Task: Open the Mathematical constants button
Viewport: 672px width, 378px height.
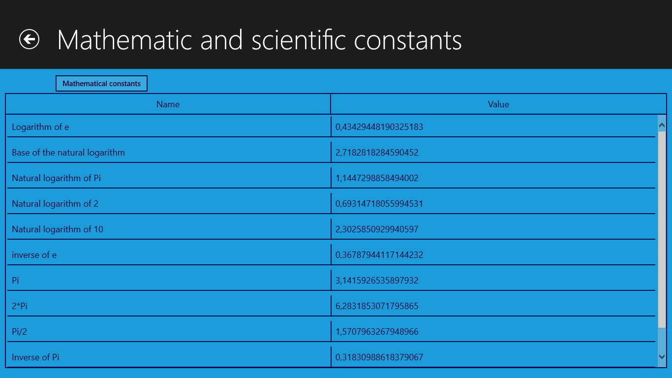Action: click(x=101, y=84)
